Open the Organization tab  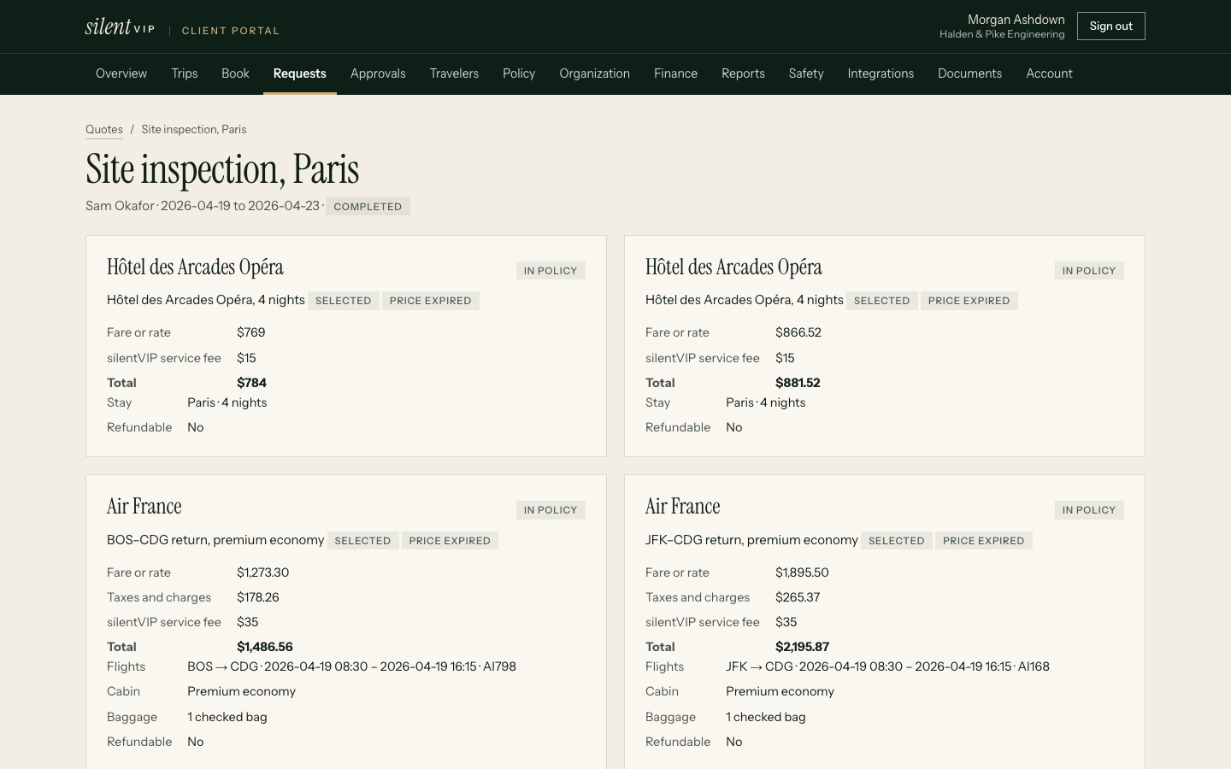(595, 73)
